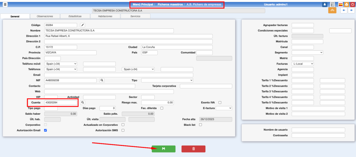Viewport: 356px width, 157px height.
Task: Click the magnifier search icon next to NIF
Action: click(102, 80)
